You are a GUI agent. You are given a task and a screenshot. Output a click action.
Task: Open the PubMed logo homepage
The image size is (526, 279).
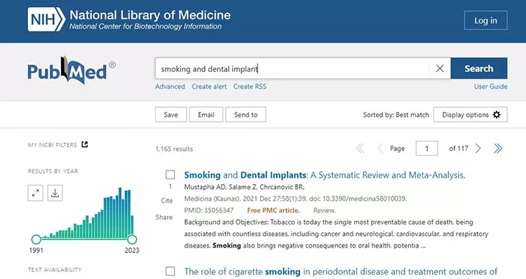[72, 70]
